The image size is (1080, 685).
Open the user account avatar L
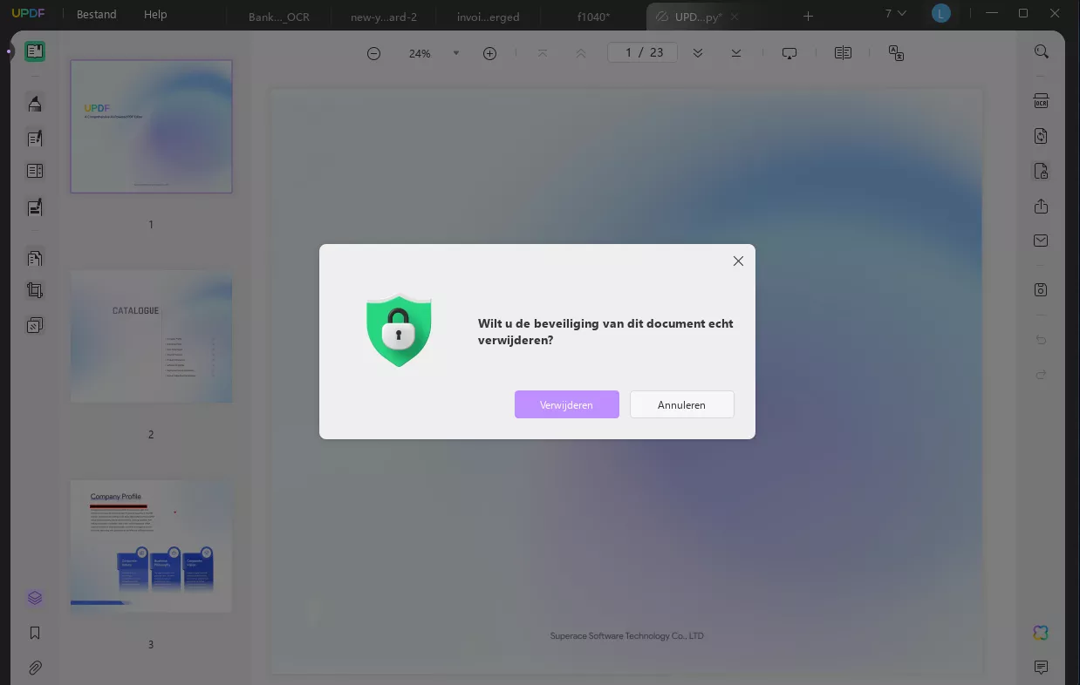point(940,14)
